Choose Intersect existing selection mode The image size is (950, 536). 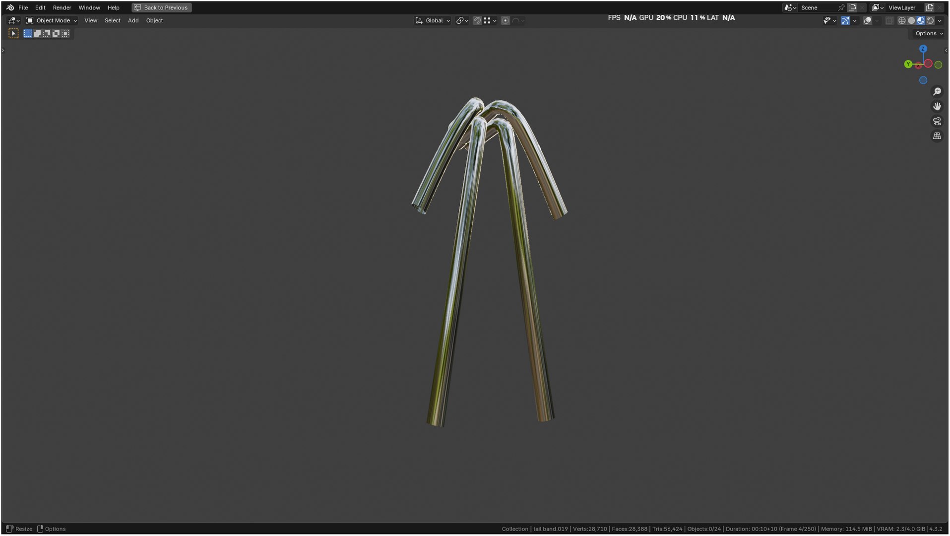click(x=65, y=33)
